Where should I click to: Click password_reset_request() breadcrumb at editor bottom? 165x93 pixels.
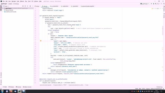click(46, 85)
